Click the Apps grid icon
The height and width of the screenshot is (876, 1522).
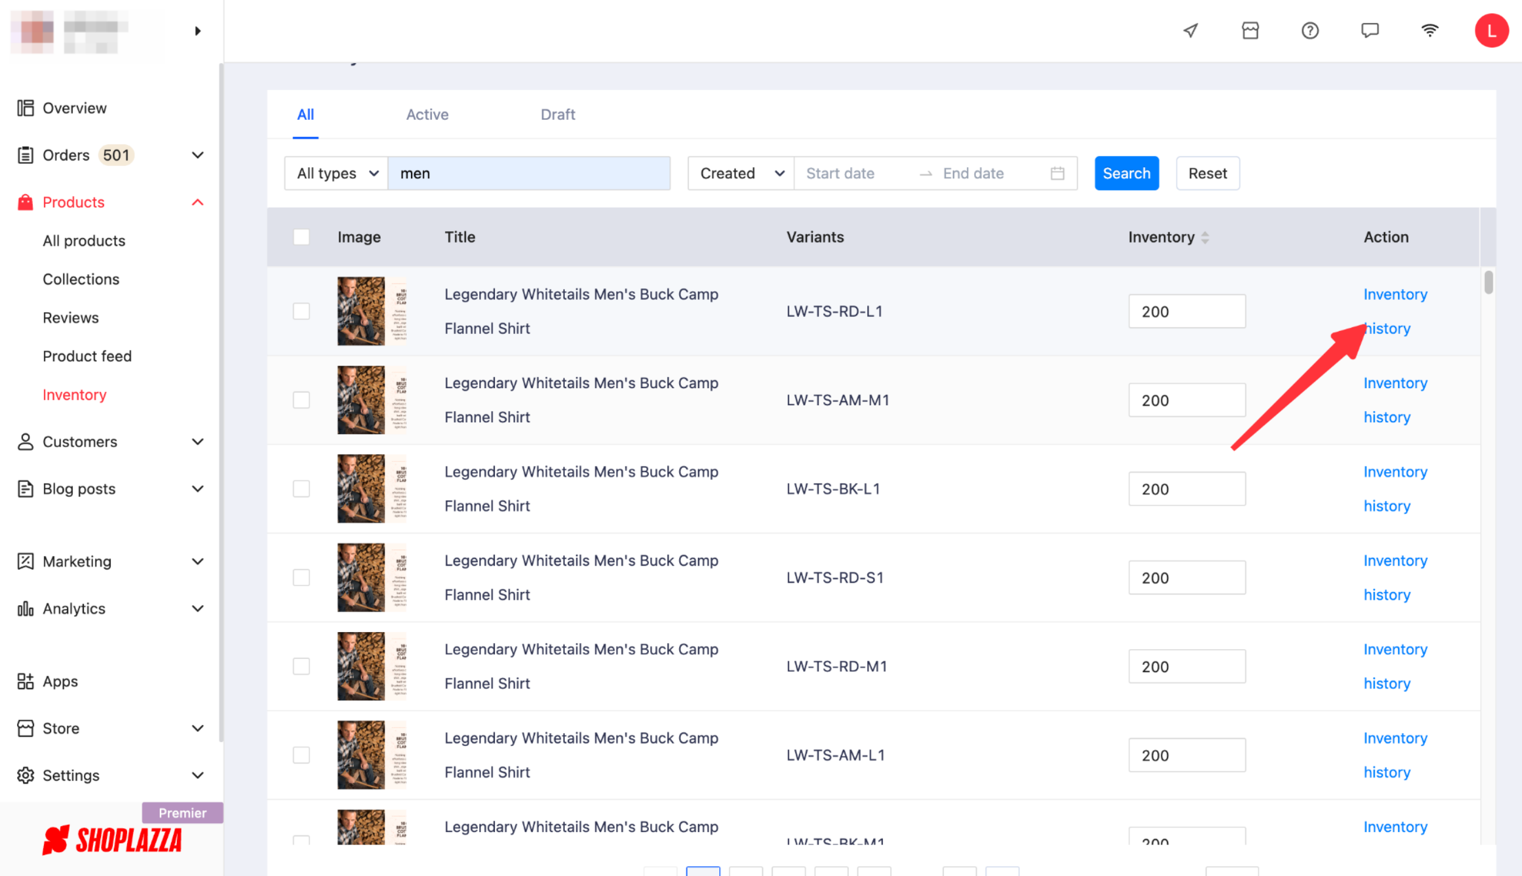tap(26, 681)
